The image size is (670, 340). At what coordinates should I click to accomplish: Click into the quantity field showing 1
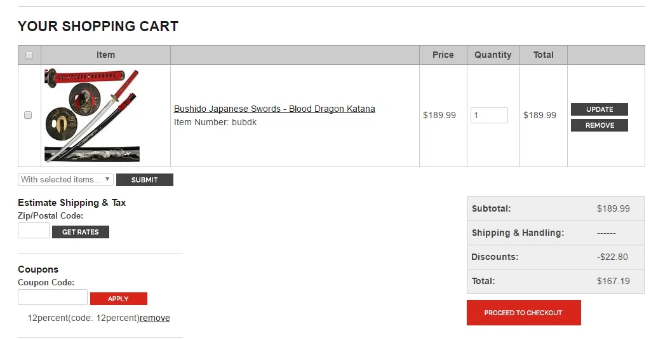(489, 116)
